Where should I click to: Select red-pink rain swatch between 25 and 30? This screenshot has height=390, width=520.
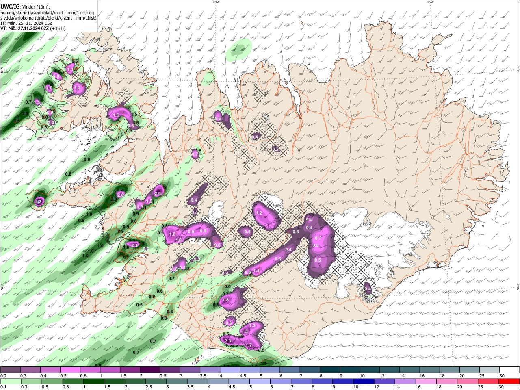(x=489, y=381)
